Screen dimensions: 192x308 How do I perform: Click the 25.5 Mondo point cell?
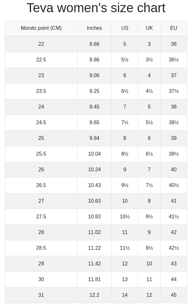point(41,154)
